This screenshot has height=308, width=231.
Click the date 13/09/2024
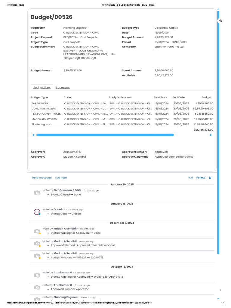click(162, 32)
